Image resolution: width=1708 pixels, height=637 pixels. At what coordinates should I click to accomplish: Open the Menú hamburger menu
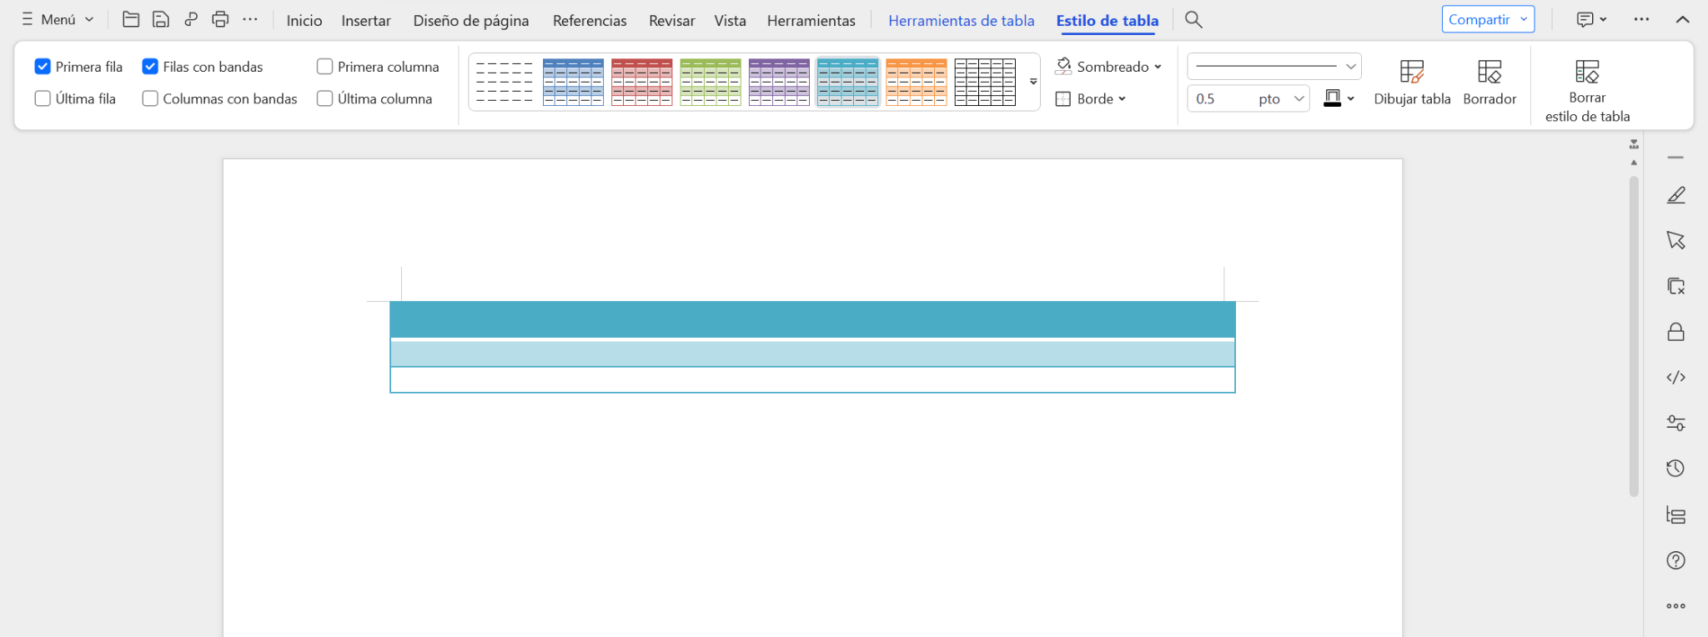(x=58, y=19)
